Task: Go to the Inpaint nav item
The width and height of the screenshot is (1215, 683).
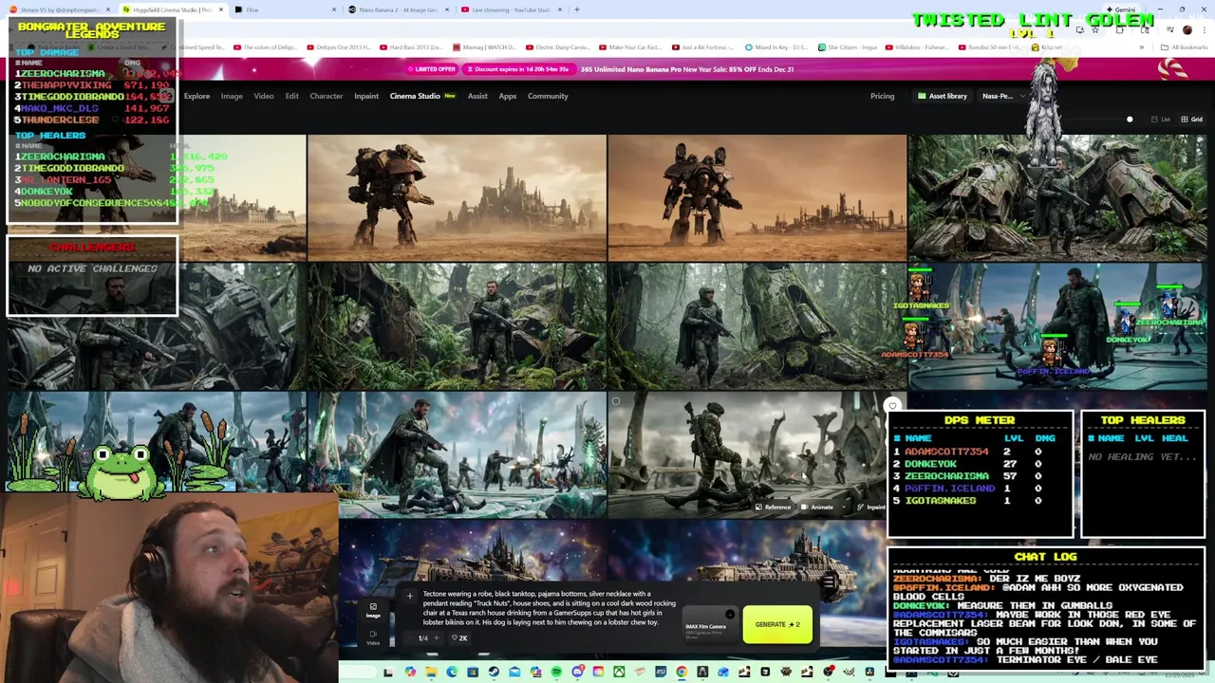Action: click(x=366, y=96)
